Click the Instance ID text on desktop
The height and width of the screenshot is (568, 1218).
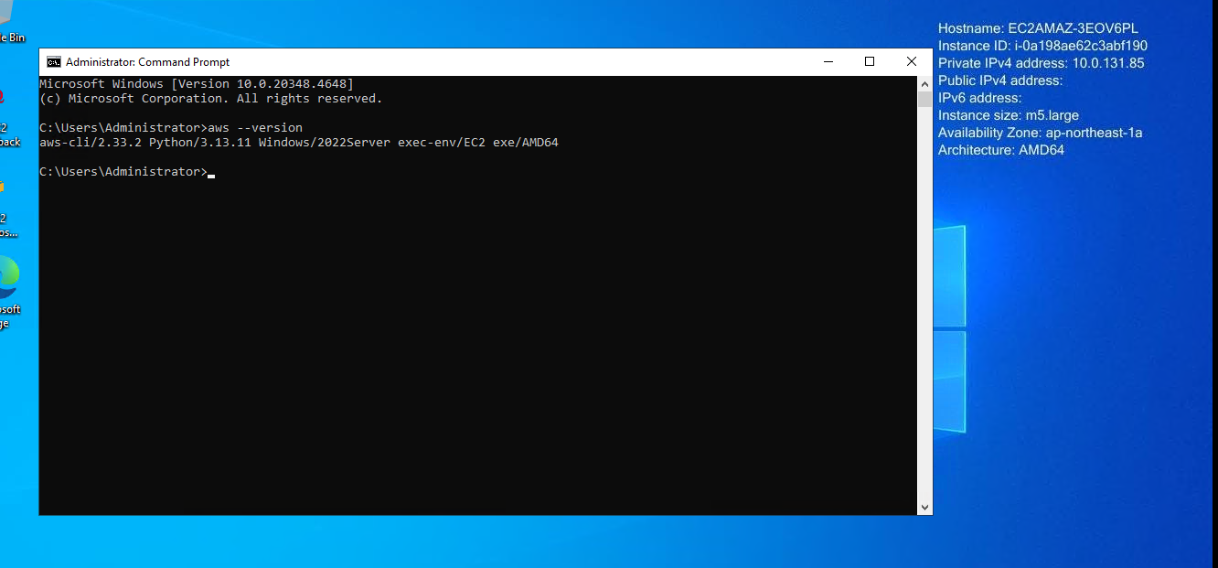(x=1042, y=46)
